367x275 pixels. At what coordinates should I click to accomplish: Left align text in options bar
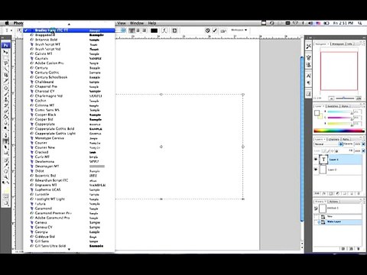click(132, 31)
